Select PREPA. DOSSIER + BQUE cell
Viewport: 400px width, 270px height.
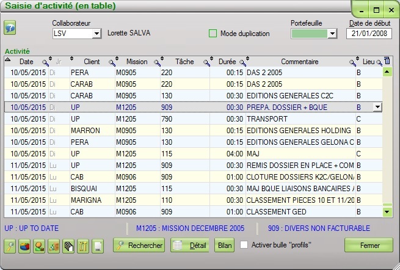[x=300, y=107]
